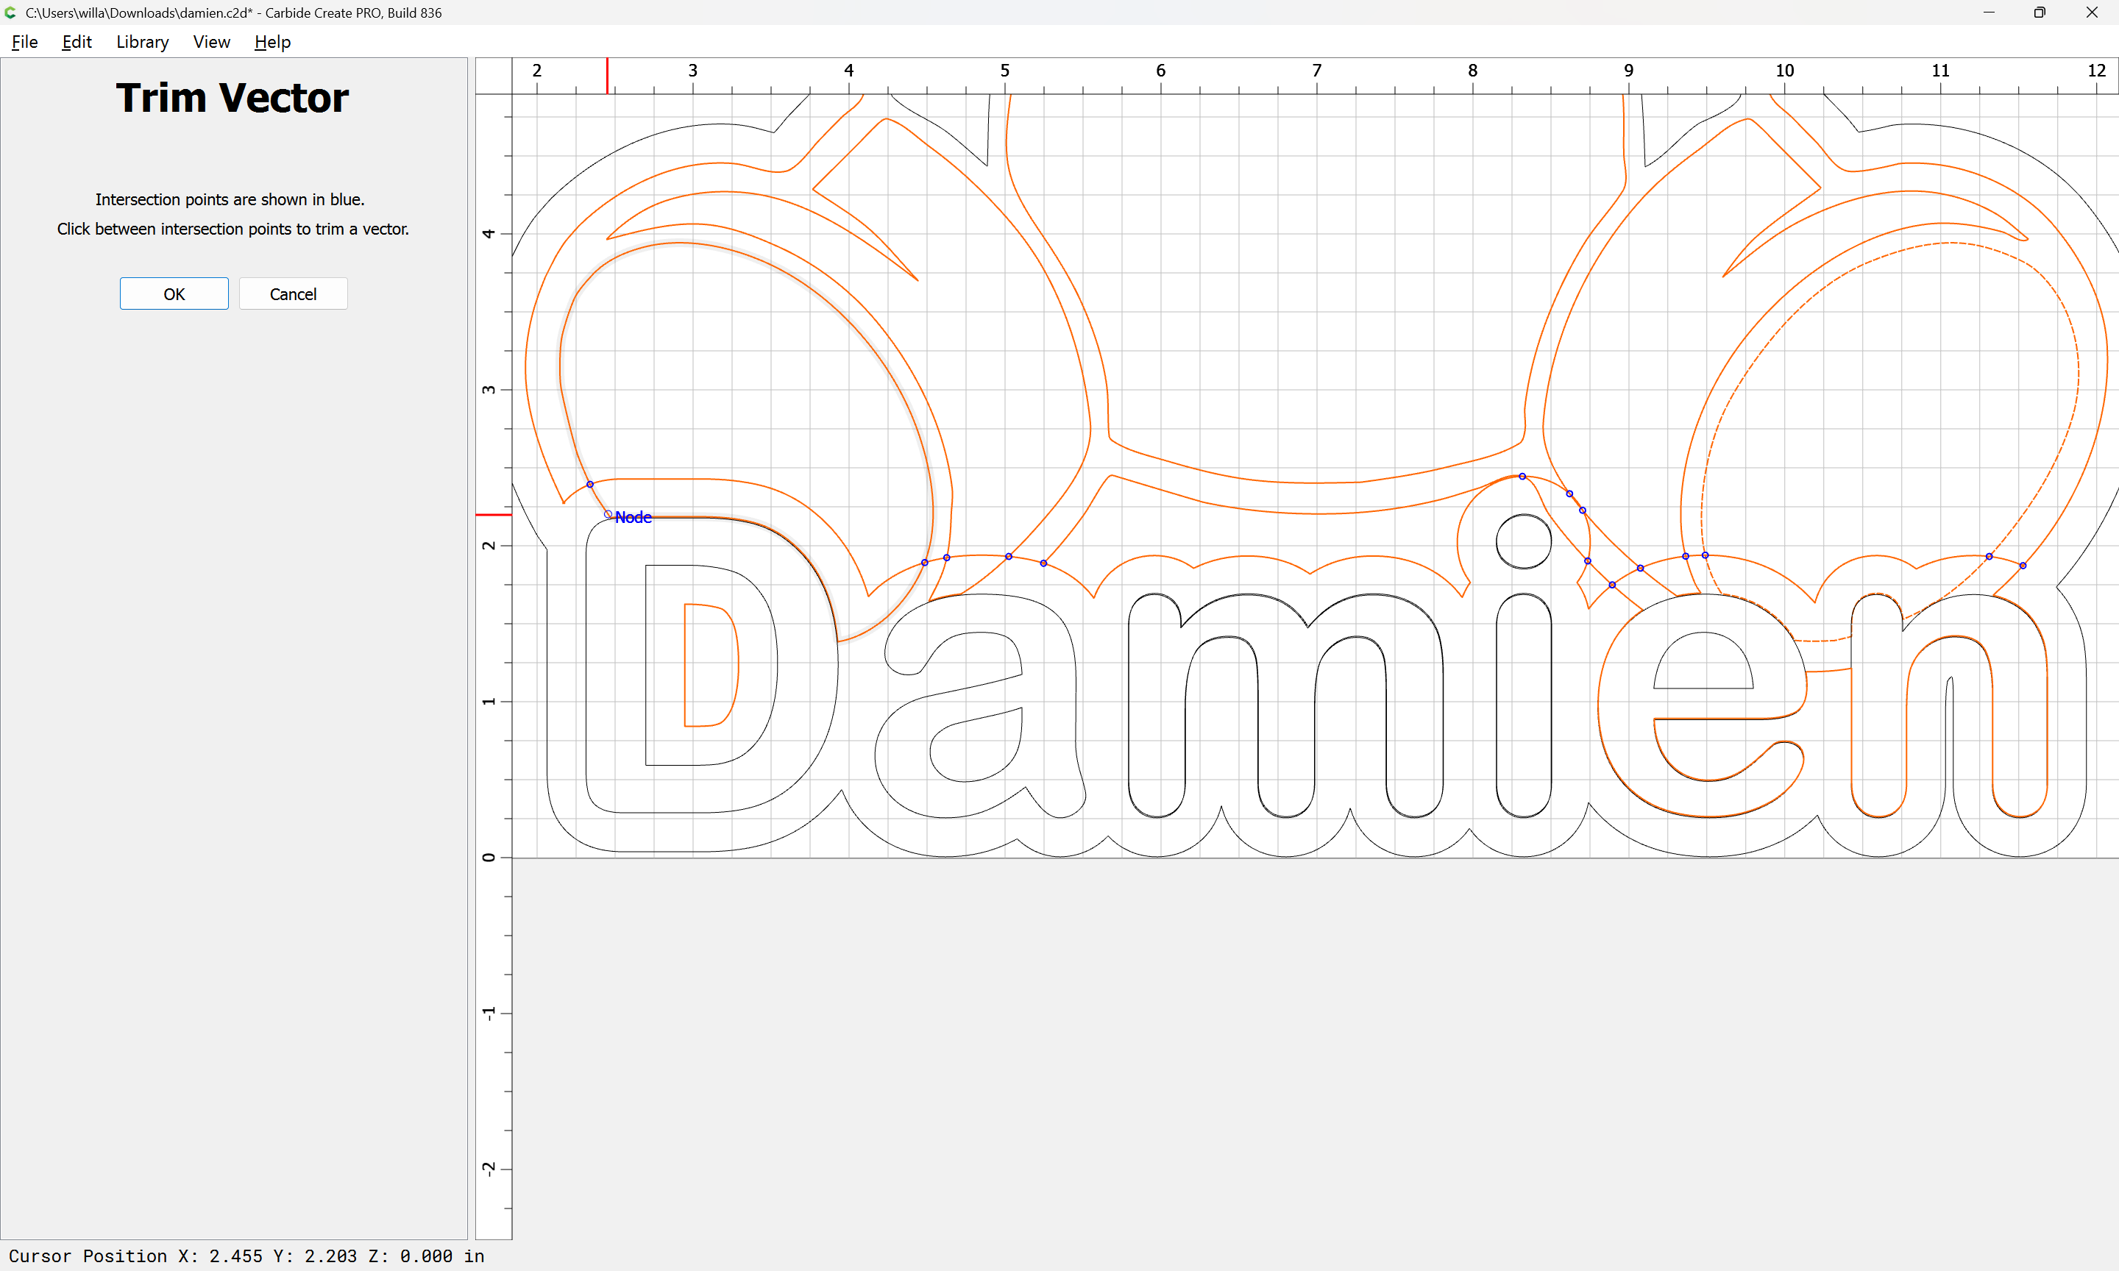
Task: Open the Edit menu
Action: point(77,42)
